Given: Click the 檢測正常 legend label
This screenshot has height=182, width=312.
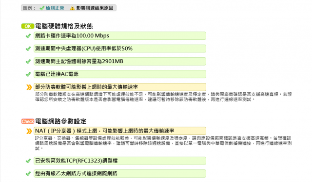Looking at the screenshot, I should [x=55, y=8].
